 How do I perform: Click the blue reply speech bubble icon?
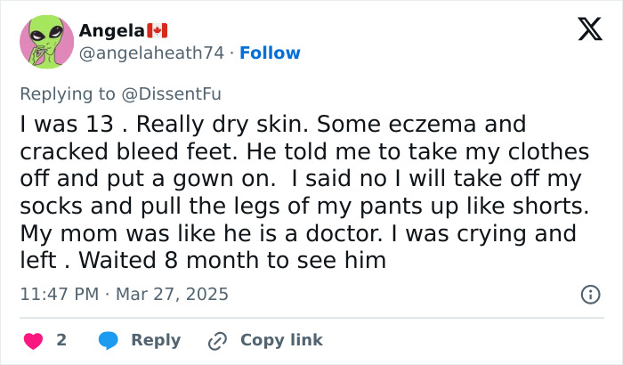[x=109, y=340]
